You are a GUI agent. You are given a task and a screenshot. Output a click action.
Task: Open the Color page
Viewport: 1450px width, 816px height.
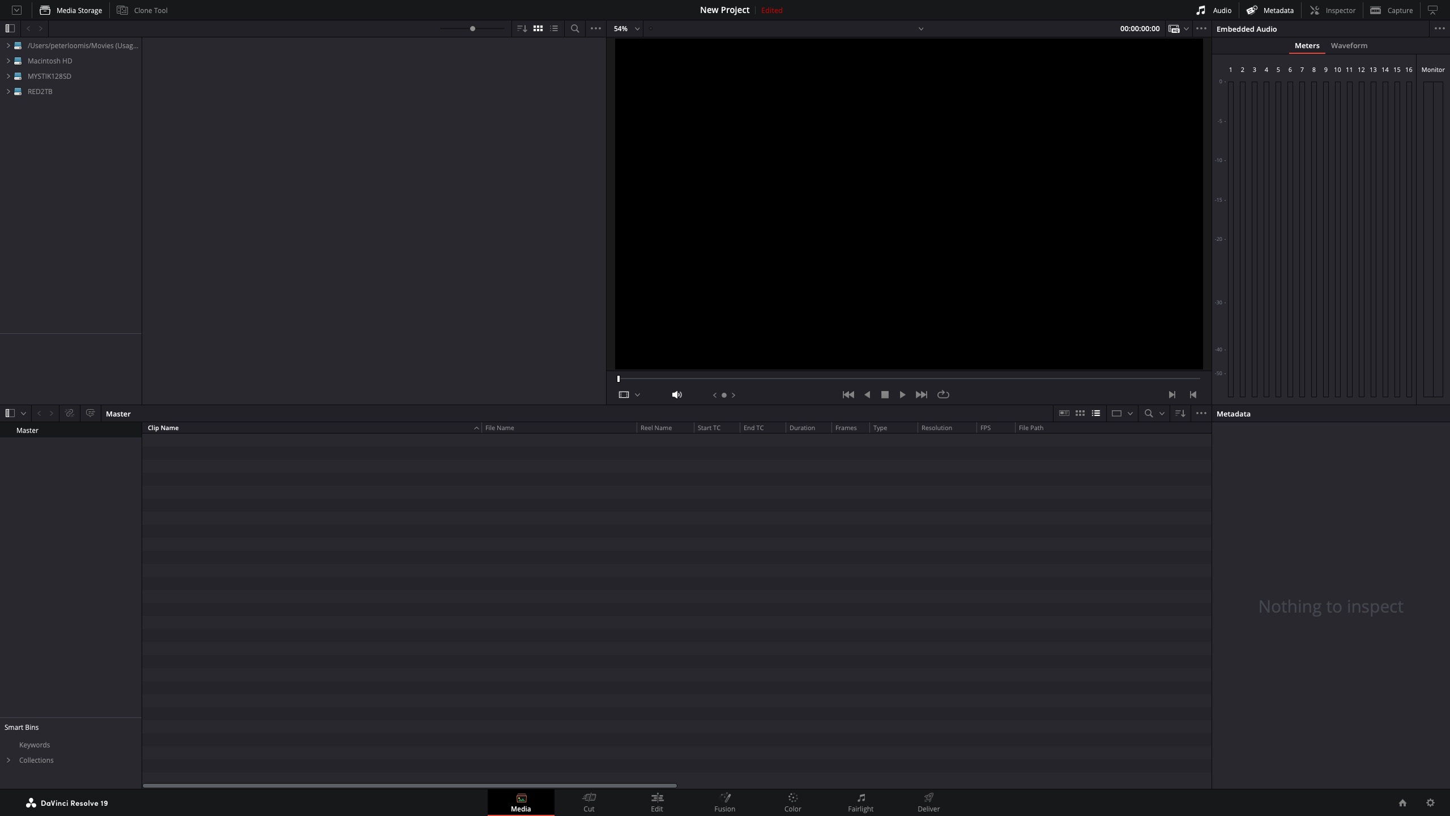tap(792, 802)
